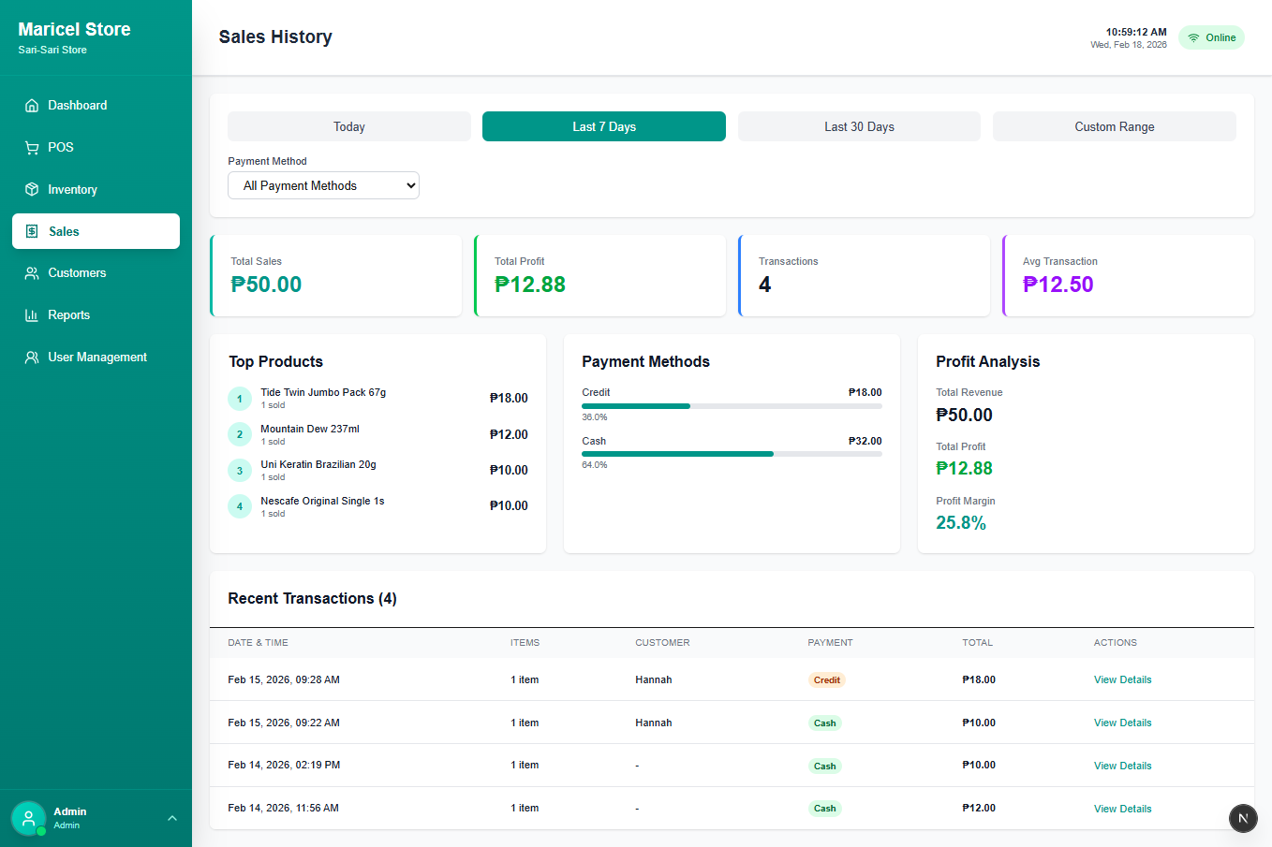Click the Total Profit summary card
The height and width of the screenshot is (847, 1272).
[x=600, y=276]
